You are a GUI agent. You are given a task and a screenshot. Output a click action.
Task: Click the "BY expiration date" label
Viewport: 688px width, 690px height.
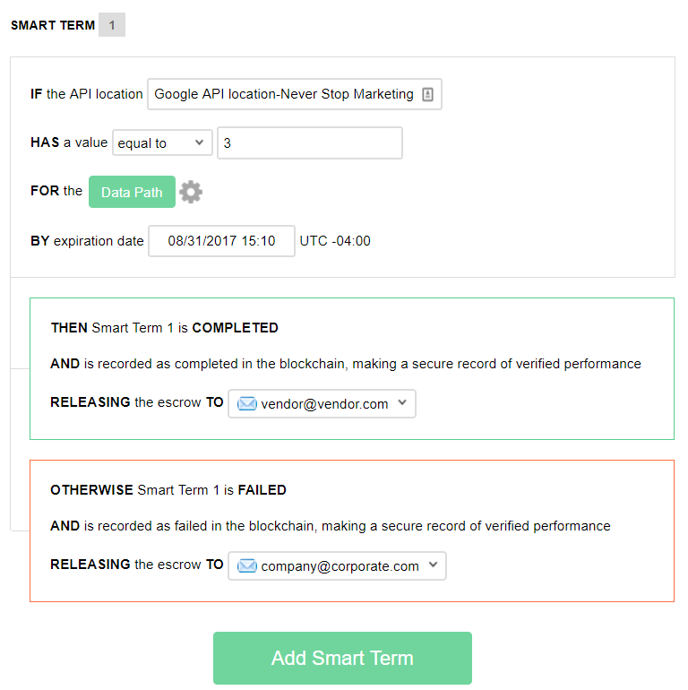coord(87,241)
